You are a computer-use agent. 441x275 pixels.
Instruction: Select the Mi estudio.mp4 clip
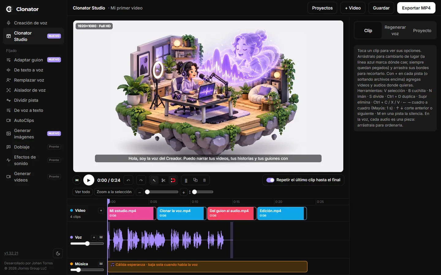tap(132, 213)
